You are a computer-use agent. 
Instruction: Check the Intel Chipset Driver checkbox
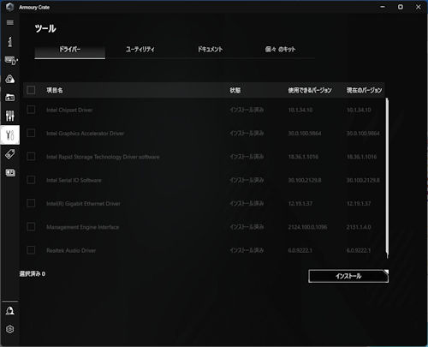(31, 110)
